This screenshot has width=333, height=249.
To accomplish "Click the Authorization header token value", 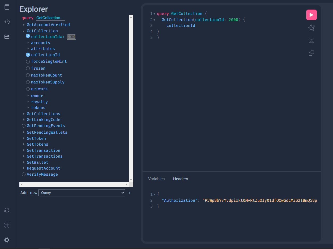I will tap(260, 200).
